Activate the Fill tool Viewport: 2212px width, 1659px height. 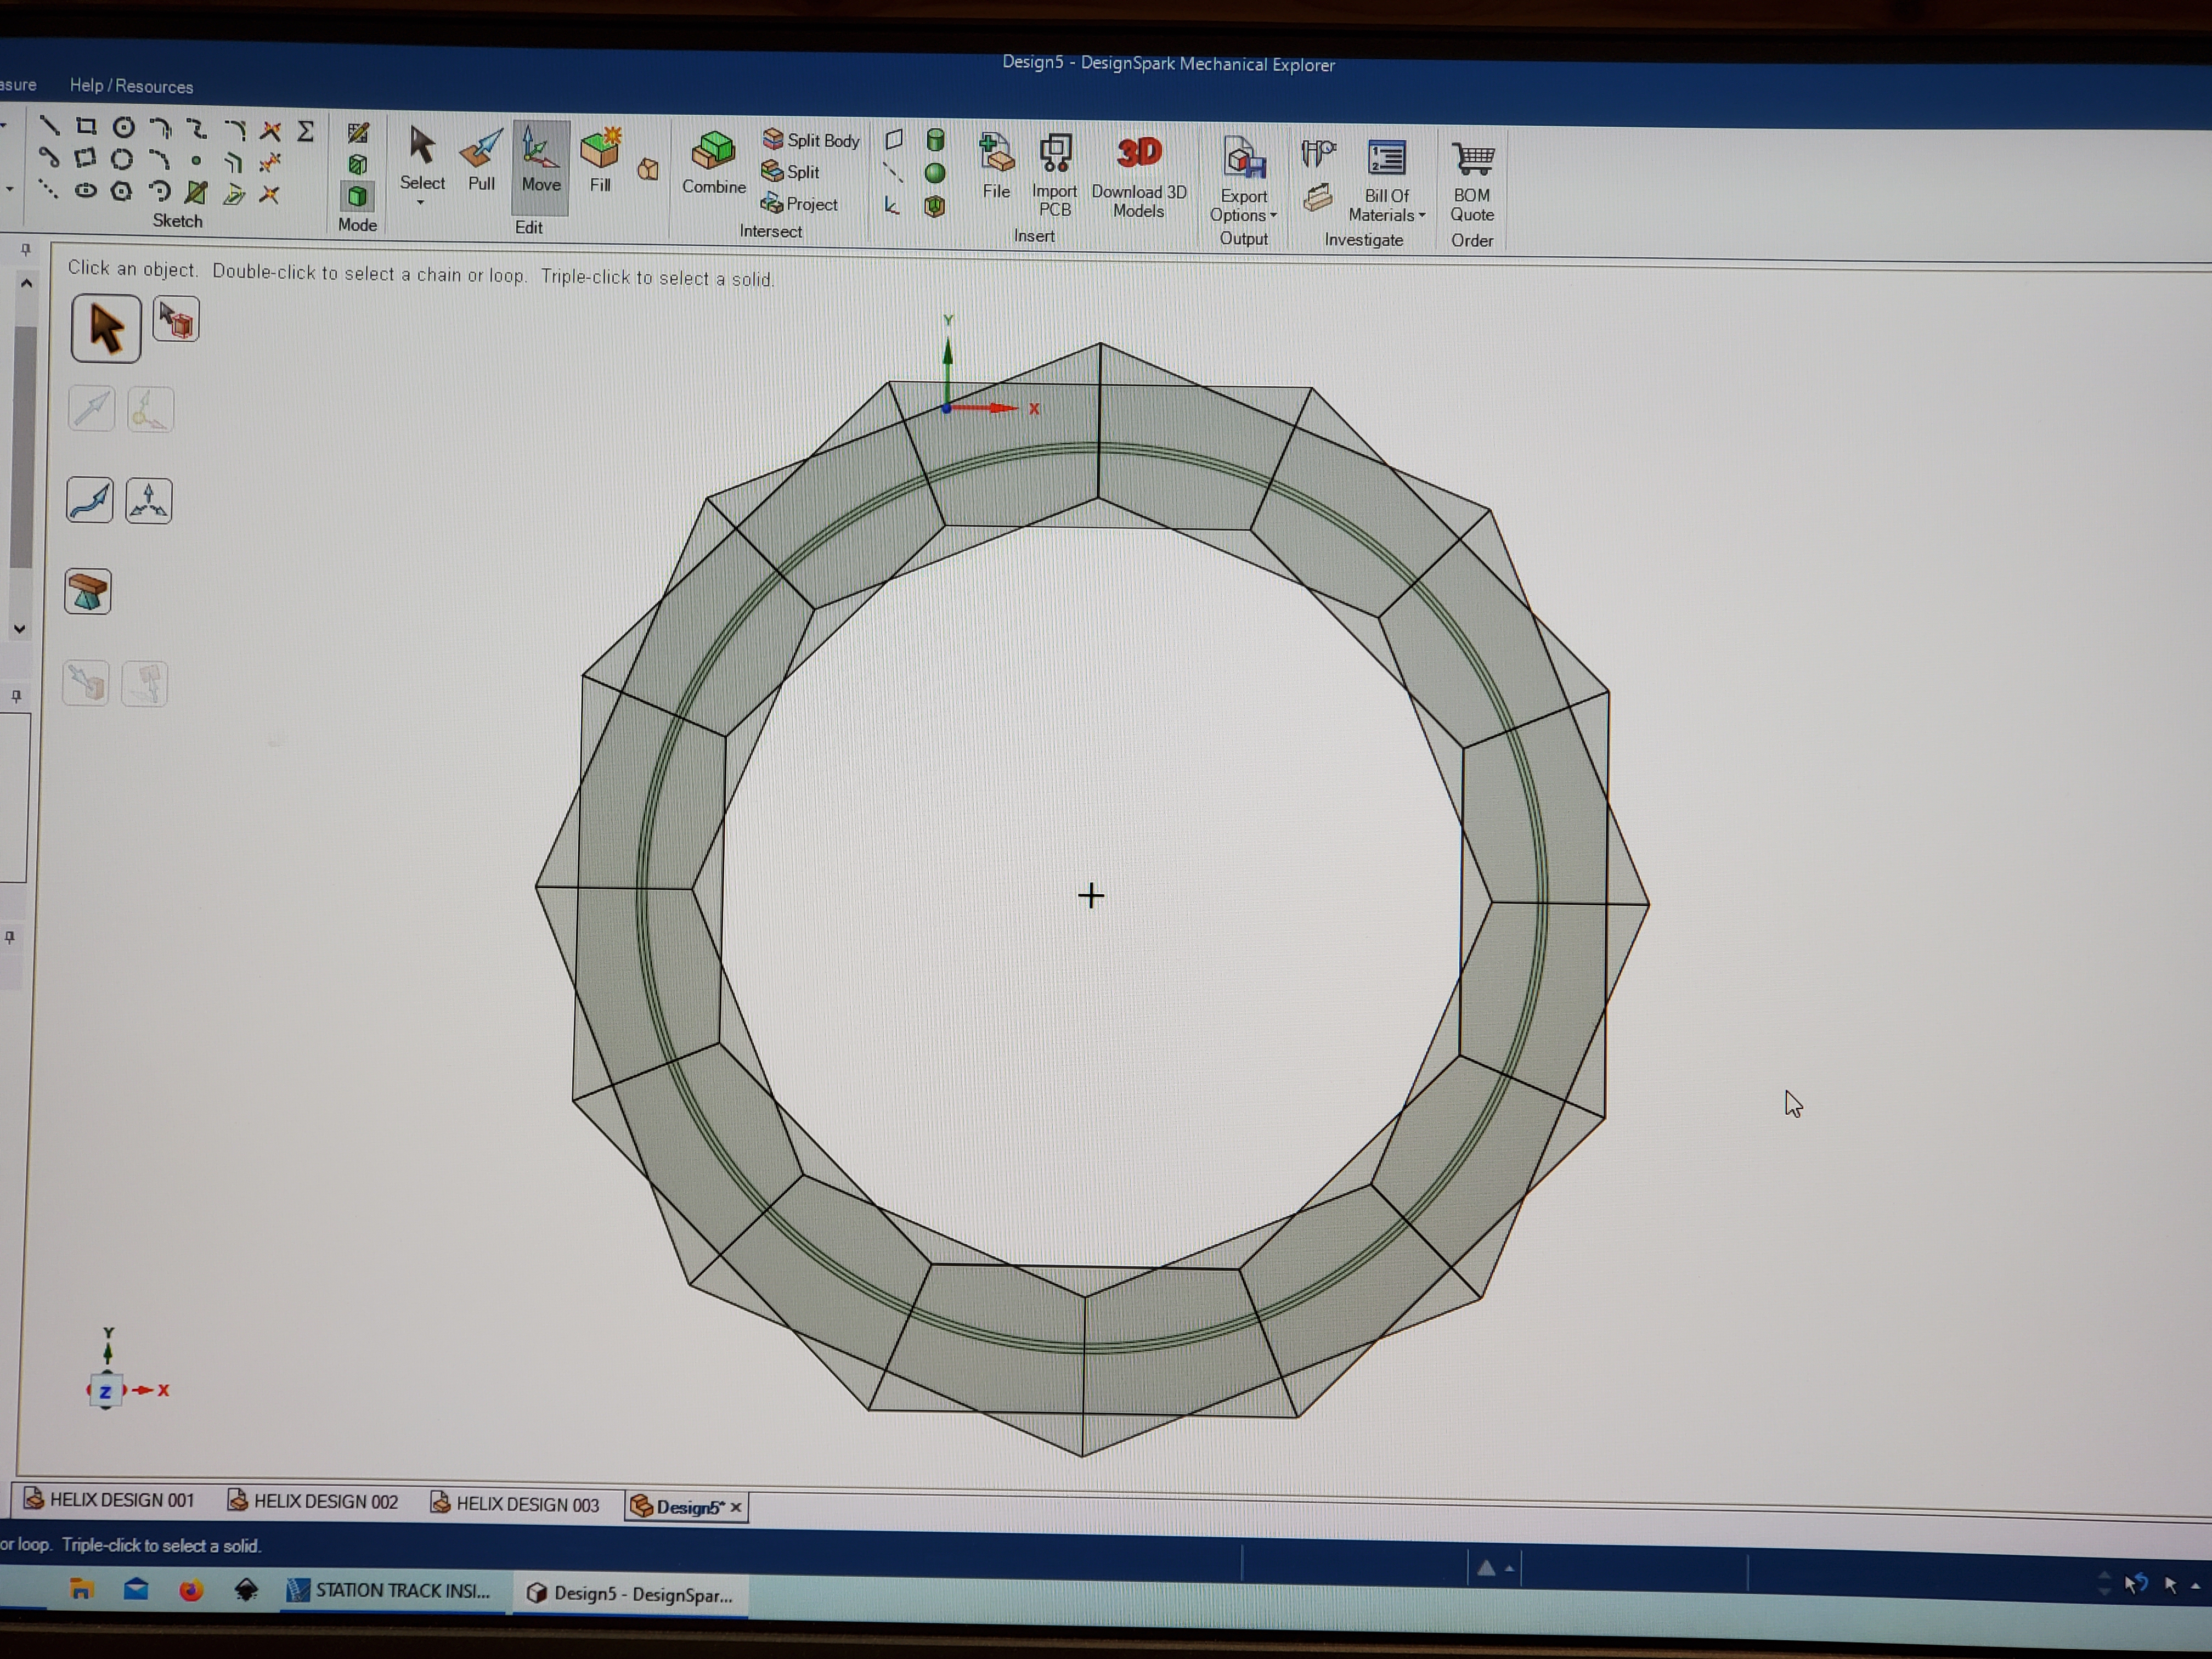[x=600, y=161]
